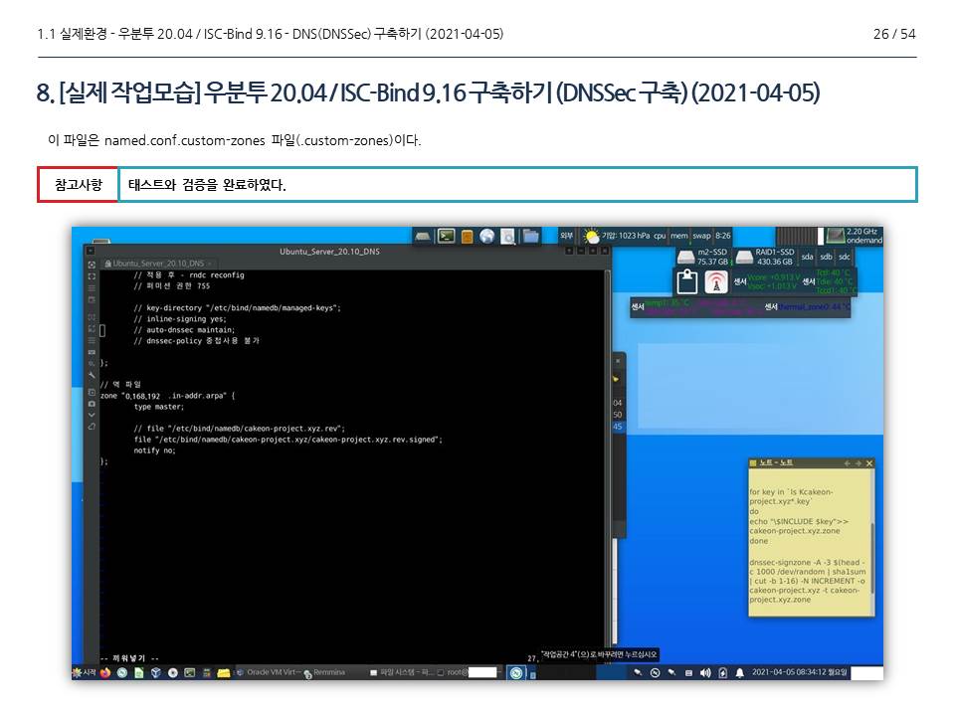Switch to 파일 시스템 taskbar window
The image size is (955, 716).
tap(402, 673)
